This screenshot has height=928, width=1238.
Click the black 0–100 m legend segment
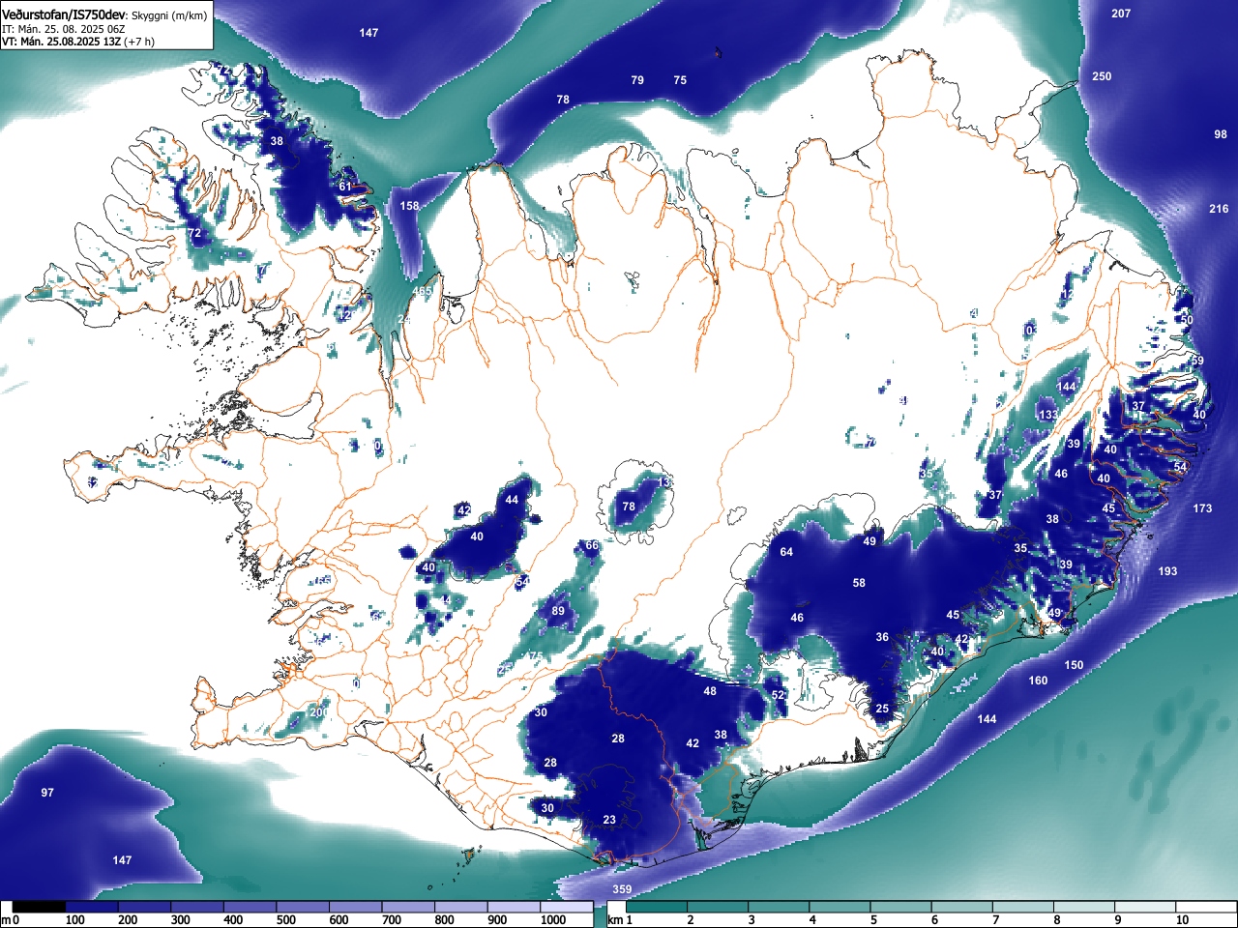click(39, 908)
